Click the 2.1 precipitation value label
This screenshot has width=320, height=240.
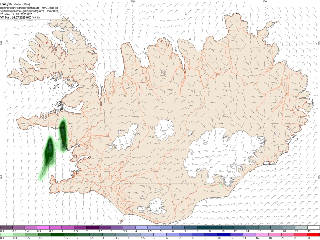pyautogui.click(x=62, y=128)
